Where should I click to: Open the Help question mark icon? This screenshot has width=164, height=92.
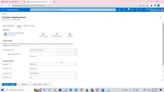tap(137, 10)
